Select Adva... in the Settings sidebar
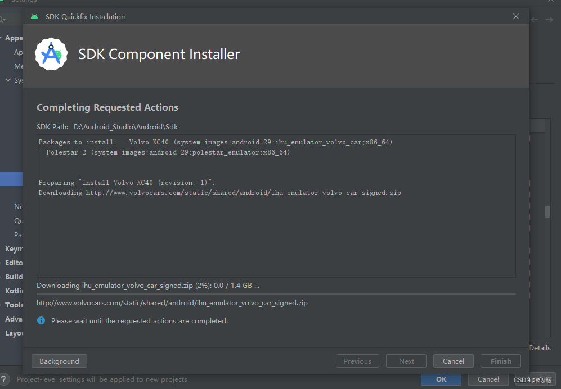This screenshot has width=561, height=389. click(14, 319)
